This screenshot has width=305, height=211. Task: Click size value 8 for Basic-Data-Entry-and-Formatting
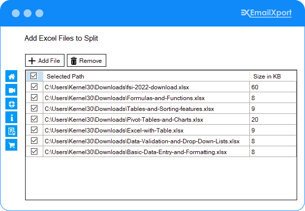[x=253, y=152]
